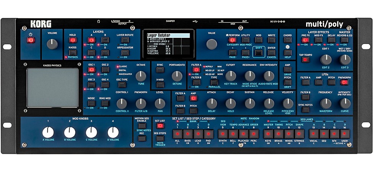Viewport: 373px width, 172px height.
Task: Select step button 14 labeled SEQ
Action: click(324, 134)
